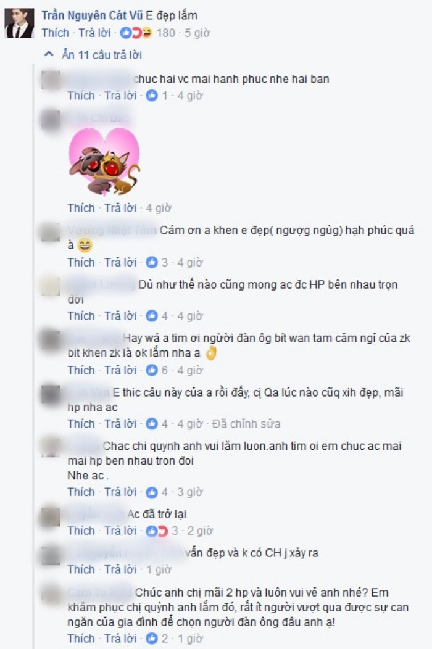Click the like icon with 2 on 'Chúc anh chị mãi' reply
432x649 pixels.
(x=152, y=639)
